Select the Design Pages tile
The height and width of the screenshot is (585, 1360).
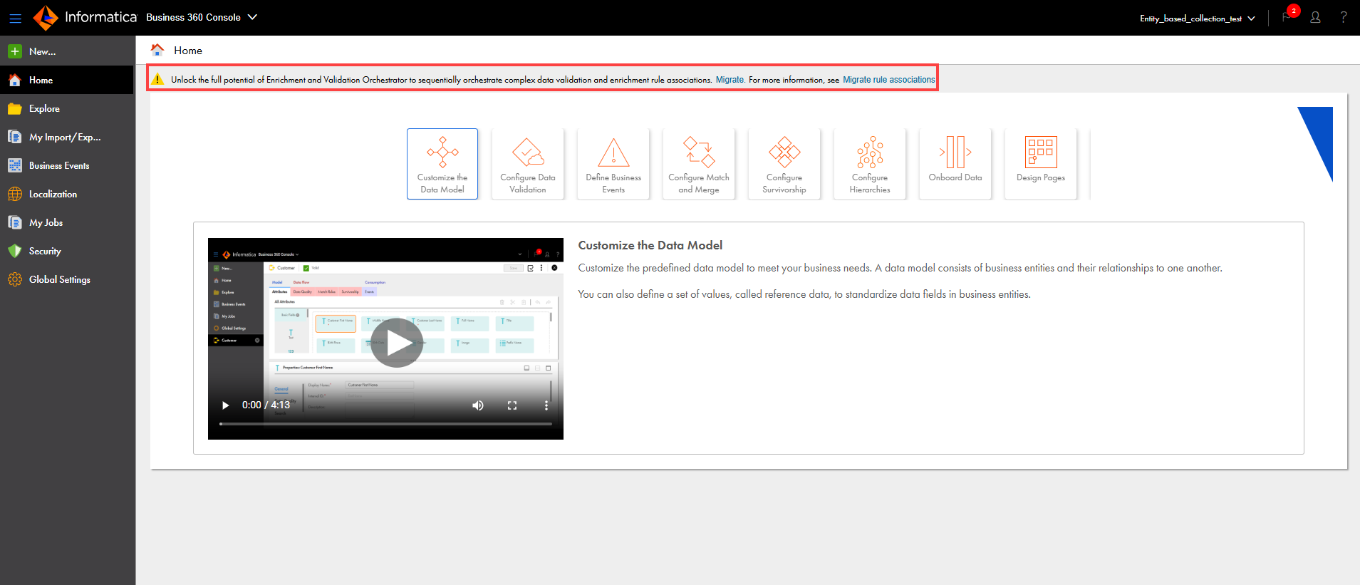click(x=1041, y=164)
